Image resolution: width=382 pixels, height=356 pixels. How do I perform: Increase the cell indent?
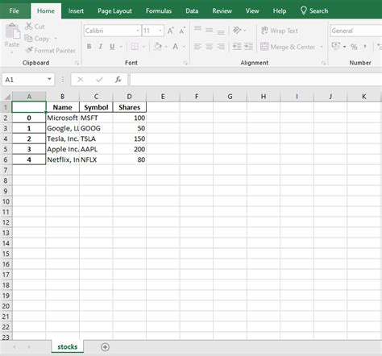[248, 47]
